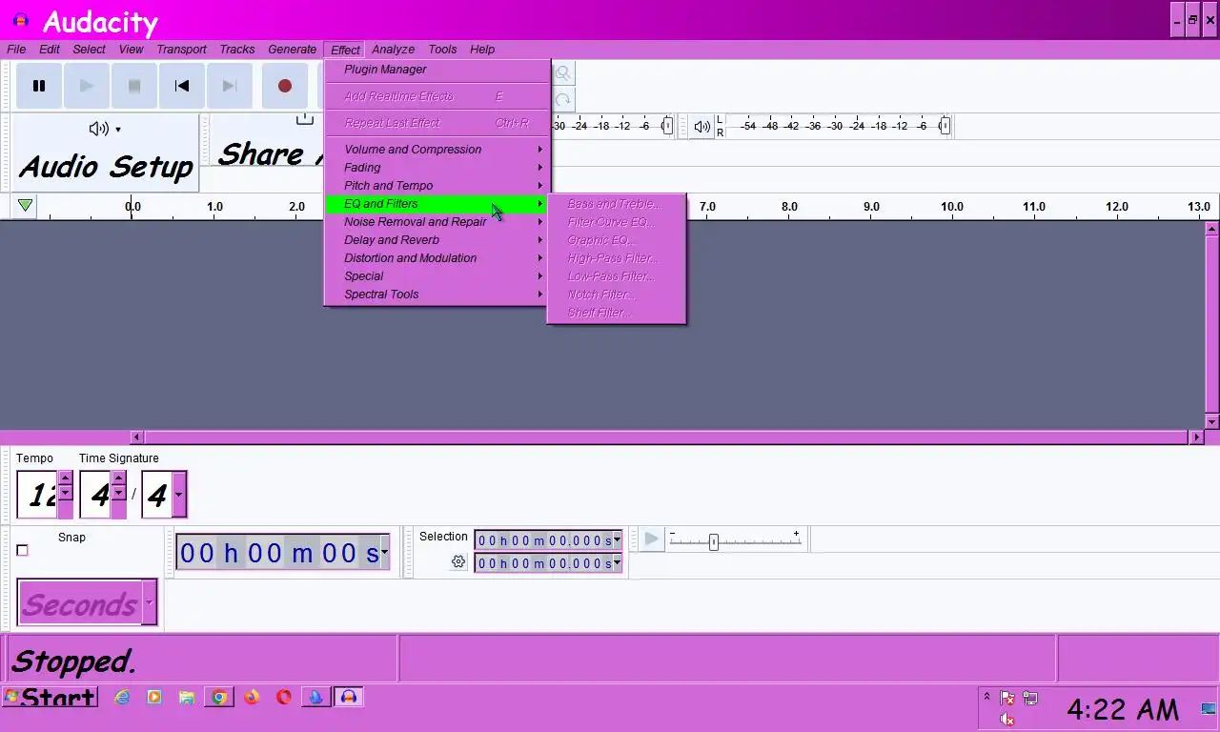Choose Plugin Manager from Effect menu
The width and height of the screenshot is (1220, 732).
tap(437, 70)
